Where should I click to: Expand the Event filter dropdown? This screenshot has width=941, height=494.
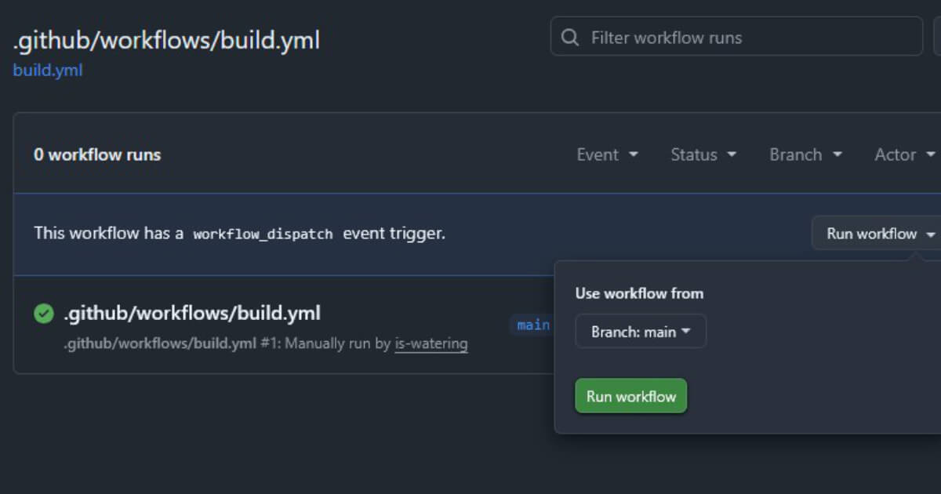[x=607, y=154]
